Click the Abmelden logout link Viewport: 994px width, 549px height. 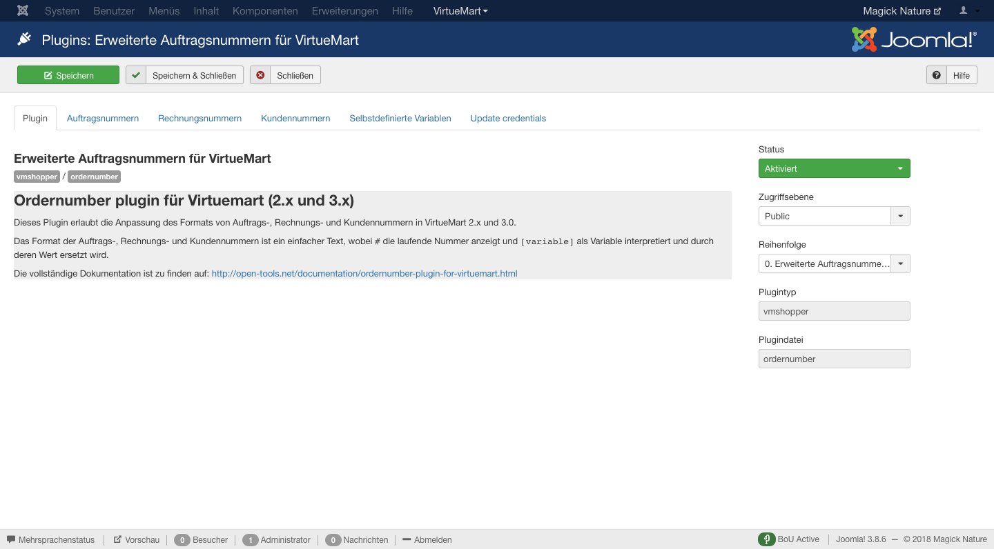click(x=433, y=539)
